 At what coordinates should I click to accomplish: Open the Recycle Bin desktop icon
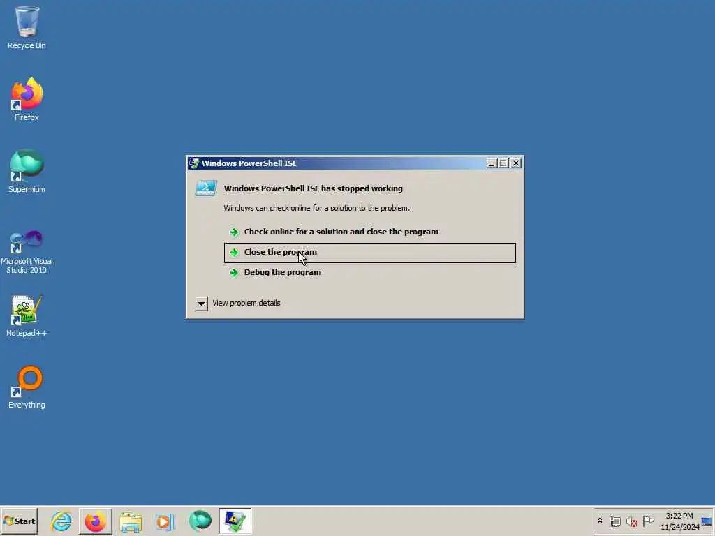(x=27, y=27)
